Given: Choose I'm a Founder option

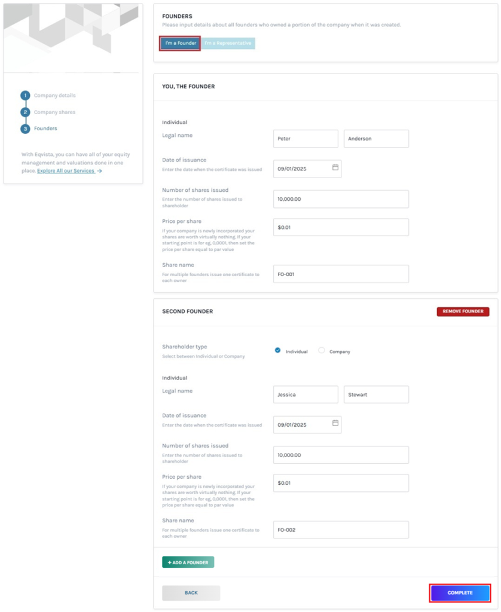Looking at the screenshot, I should pos(180,44).
